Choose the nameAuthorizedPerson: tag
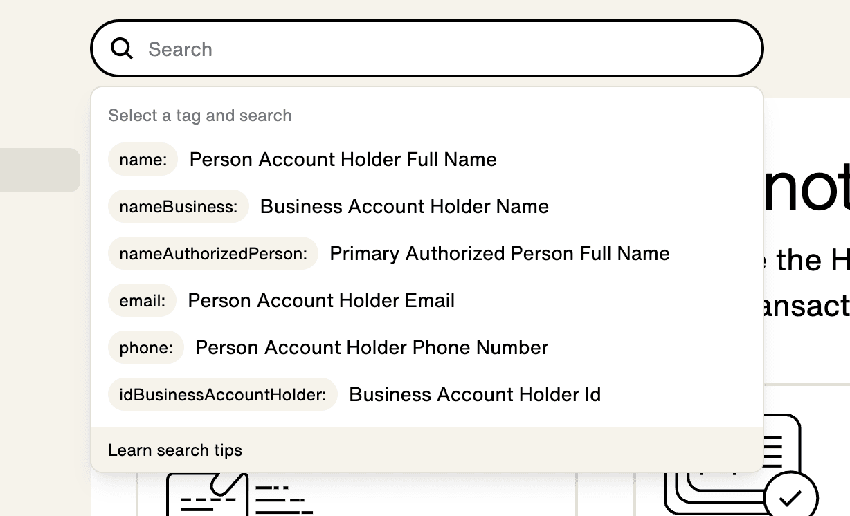The height and width of the screenshot is (516, 850). tap(213, 253)
